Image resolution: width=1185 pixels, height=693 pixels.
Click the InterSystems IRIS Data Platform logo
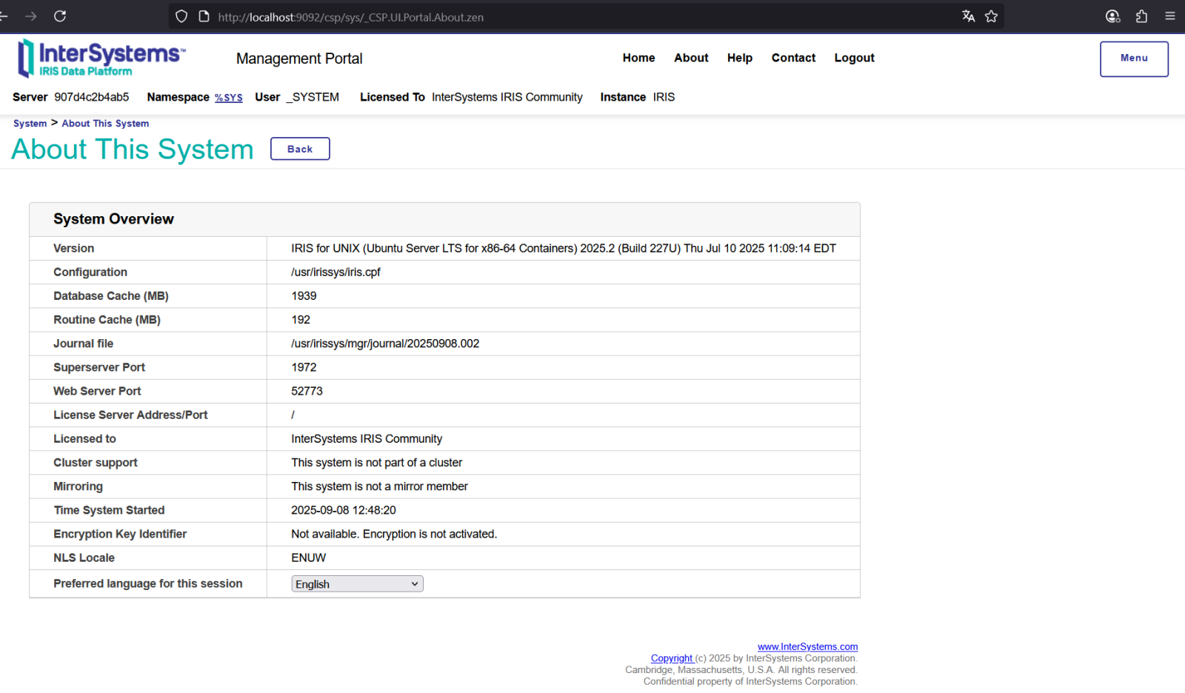click(101, 58)
